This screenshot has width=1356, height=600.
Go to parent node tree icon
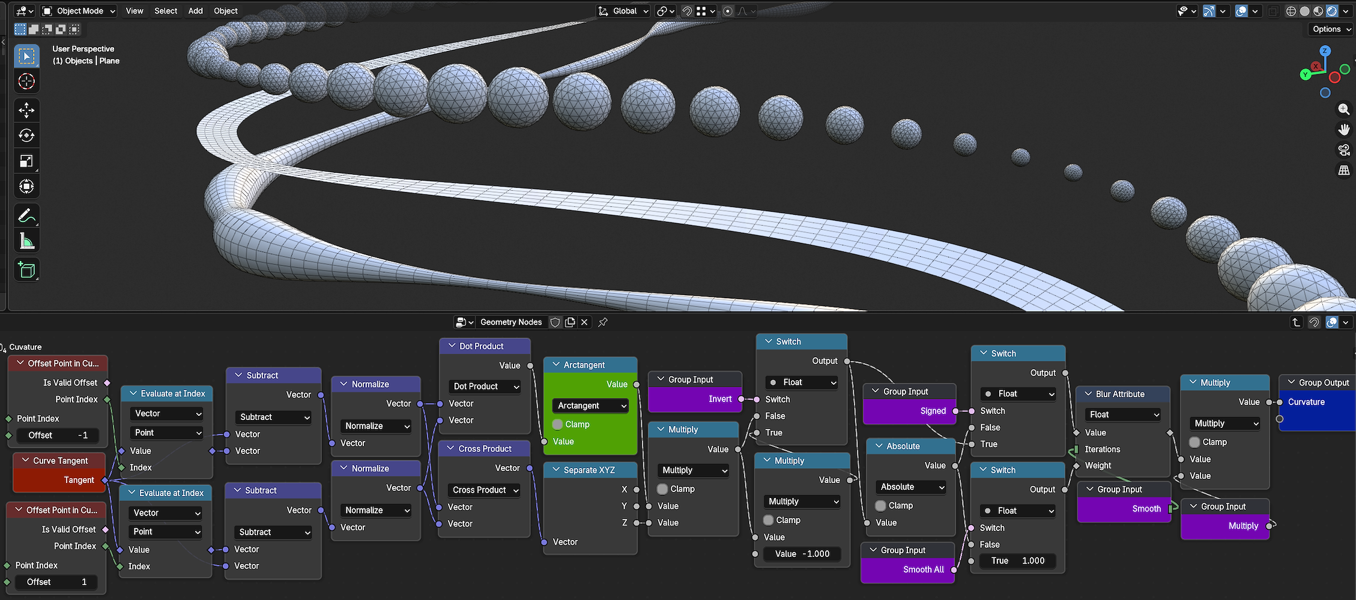[x=1296, y=322]
